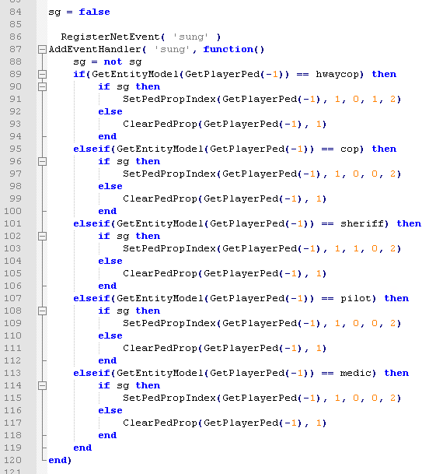The width and height of the screenshot is (436, 474).
Task: Click 'GetEntityModel' on line 89
Action: click(x=135, y=75)
